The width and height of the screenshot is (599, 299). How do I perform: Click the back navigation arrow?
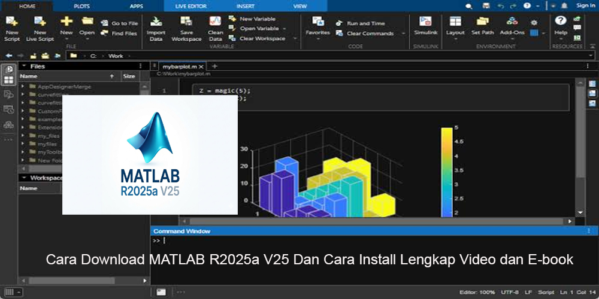(8, 56)
